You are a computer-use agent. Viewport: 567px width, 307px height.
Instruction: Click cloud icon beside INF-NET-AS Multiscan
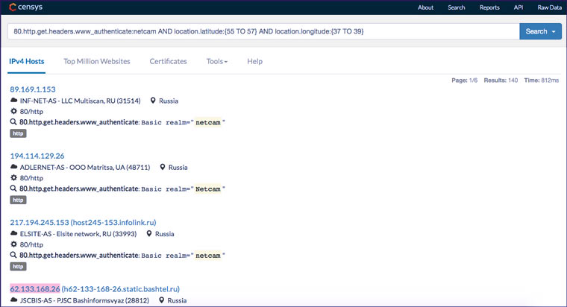coord(13,101)
